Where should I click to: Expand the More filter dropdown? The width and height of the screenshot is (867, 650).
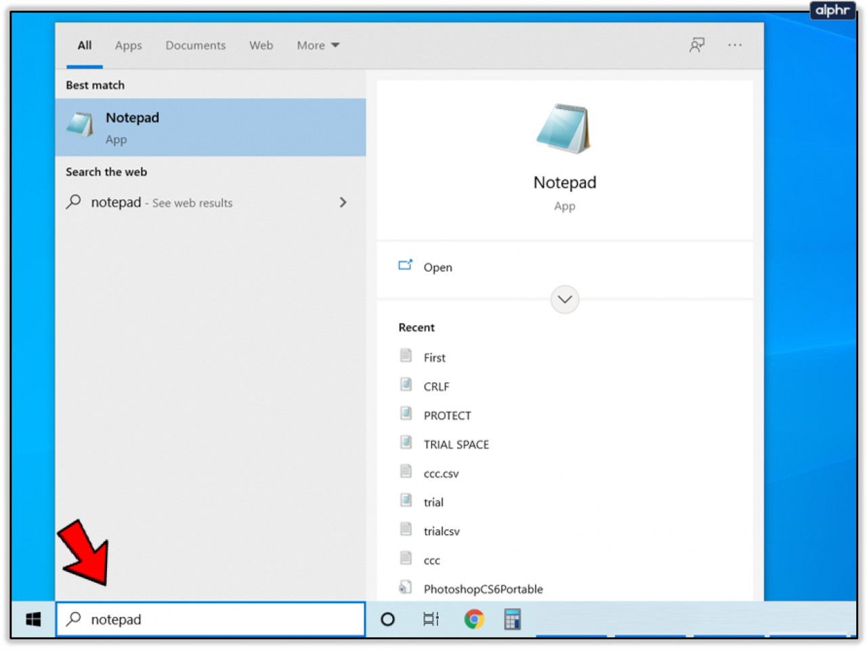318,45
